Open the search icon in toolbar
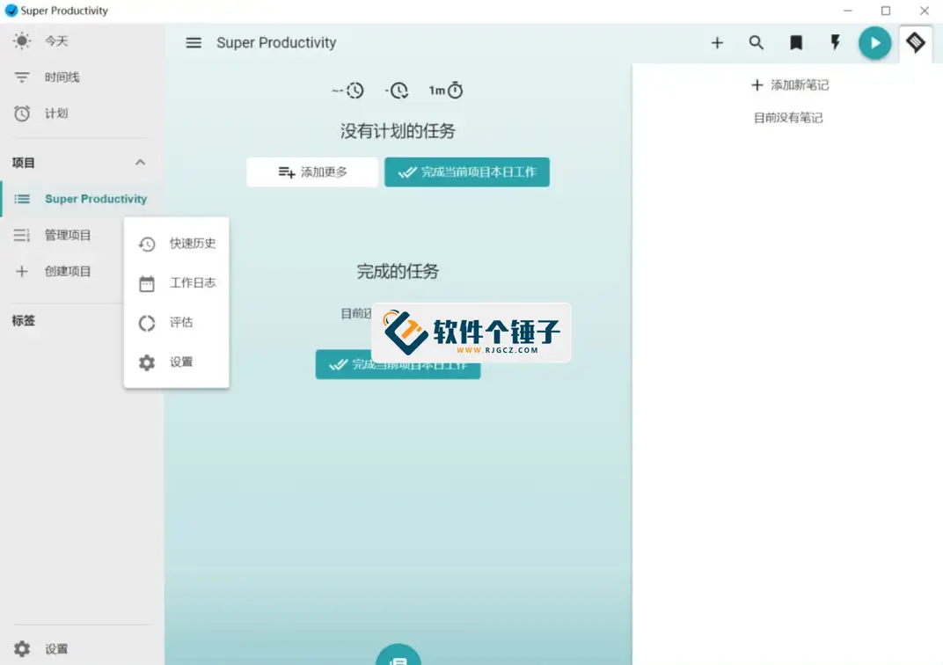The height and width of the screenshot is (665, 943). point(757,43)
